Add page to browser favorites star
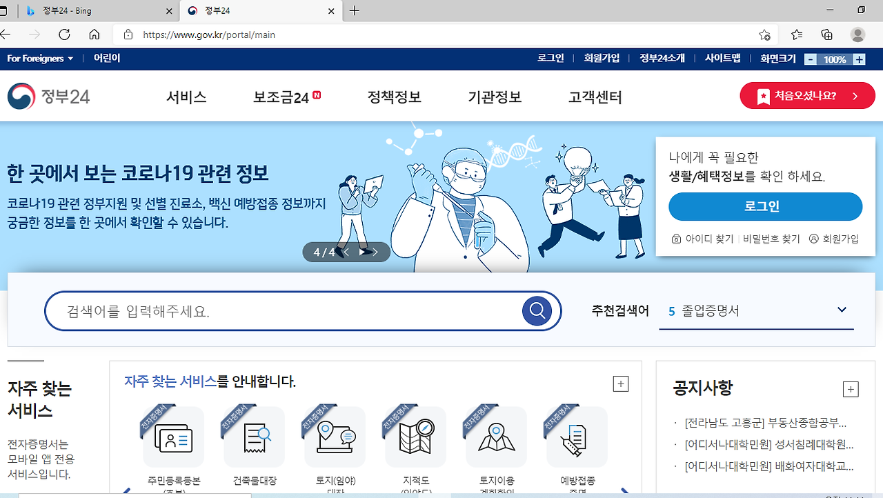 pos(764,34)
